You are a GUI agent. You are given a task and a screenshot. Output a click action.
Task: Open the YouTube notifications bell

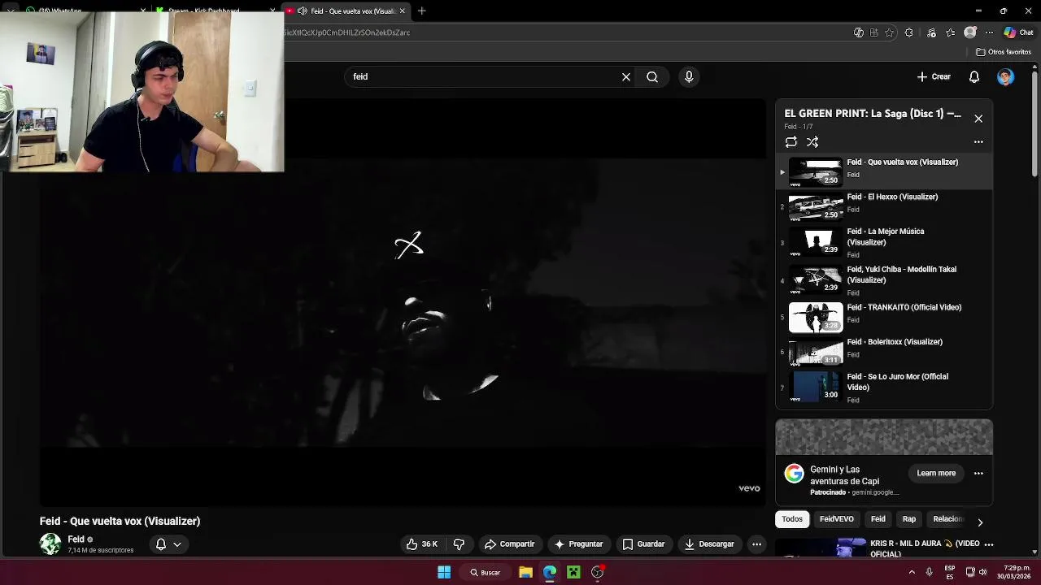(x=974, y=76)
